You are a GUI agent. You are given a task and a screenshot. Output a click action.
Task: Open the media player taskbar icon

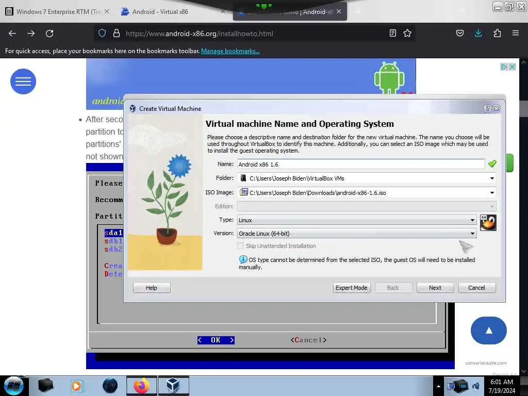pyautogui.click(x=77, y=386)
